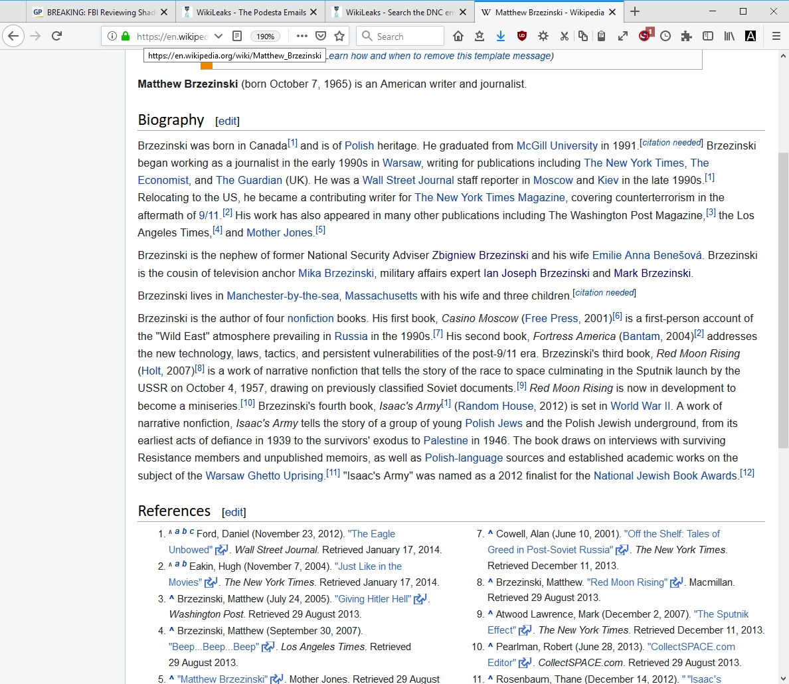Screen dimensions: 789x684
Task: Open Manchester-by-the-sea link
Action: (x=282, y=296)
